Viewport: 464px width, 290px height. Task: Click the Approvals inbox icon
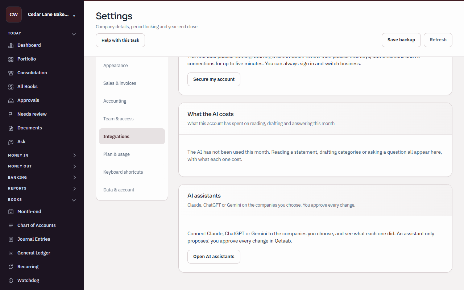coord(11,100)
